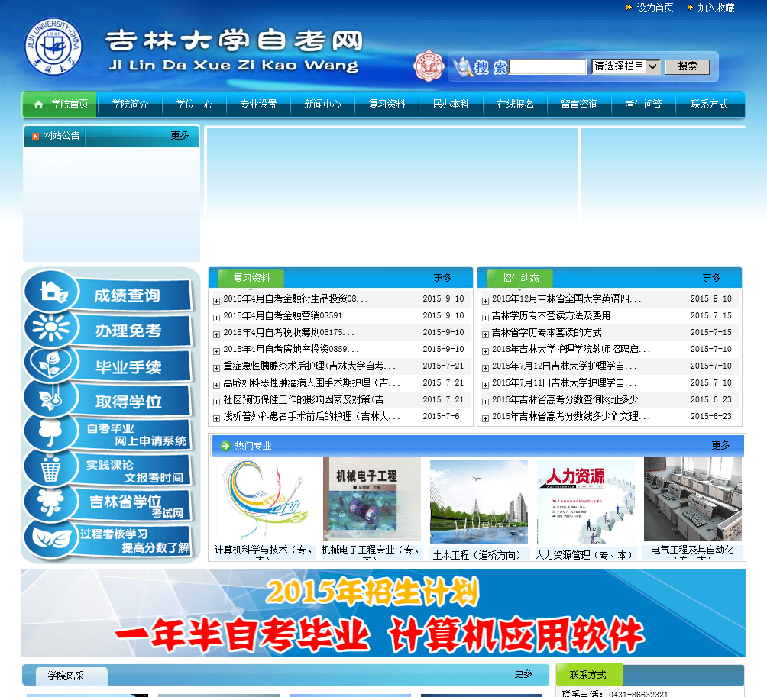
Task: Open the 电气工程及其自动化 lab thumbnail
Action: click(x=693, y=499)
